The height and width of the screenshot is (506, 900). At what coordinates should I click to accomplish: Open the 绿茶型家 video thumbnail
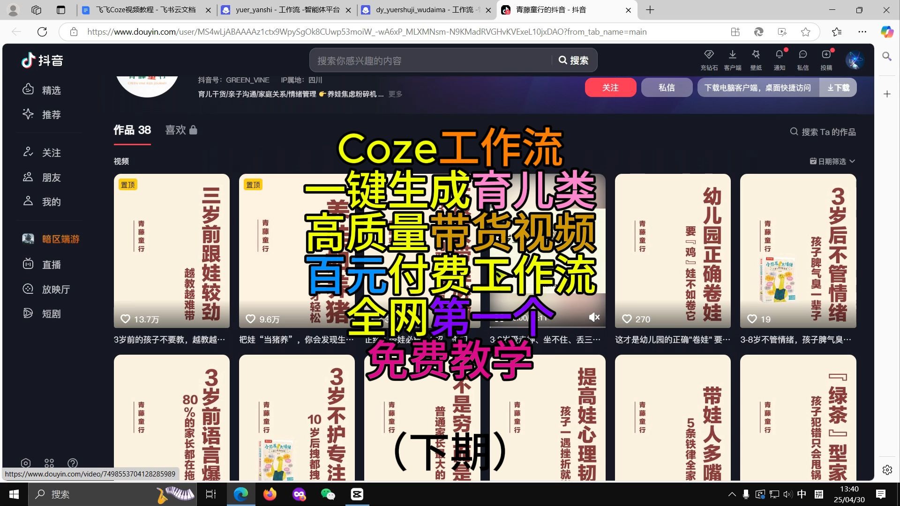(x=798, y=417)
